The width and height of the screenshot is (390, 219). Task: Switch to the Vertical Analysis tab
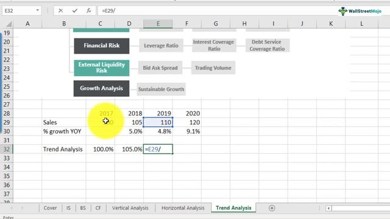point(130,208)
